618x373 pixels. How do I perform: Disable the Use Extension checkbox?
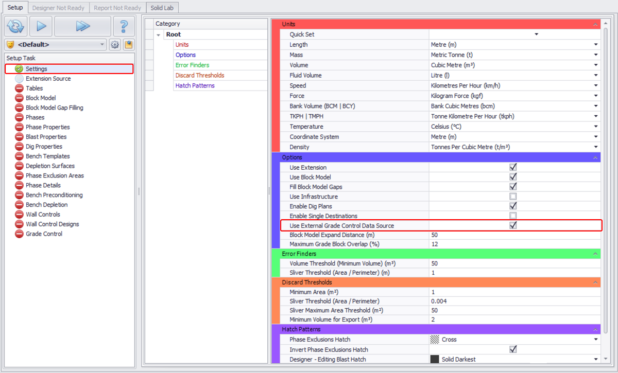pyautogui.click(x=512, y=167)
